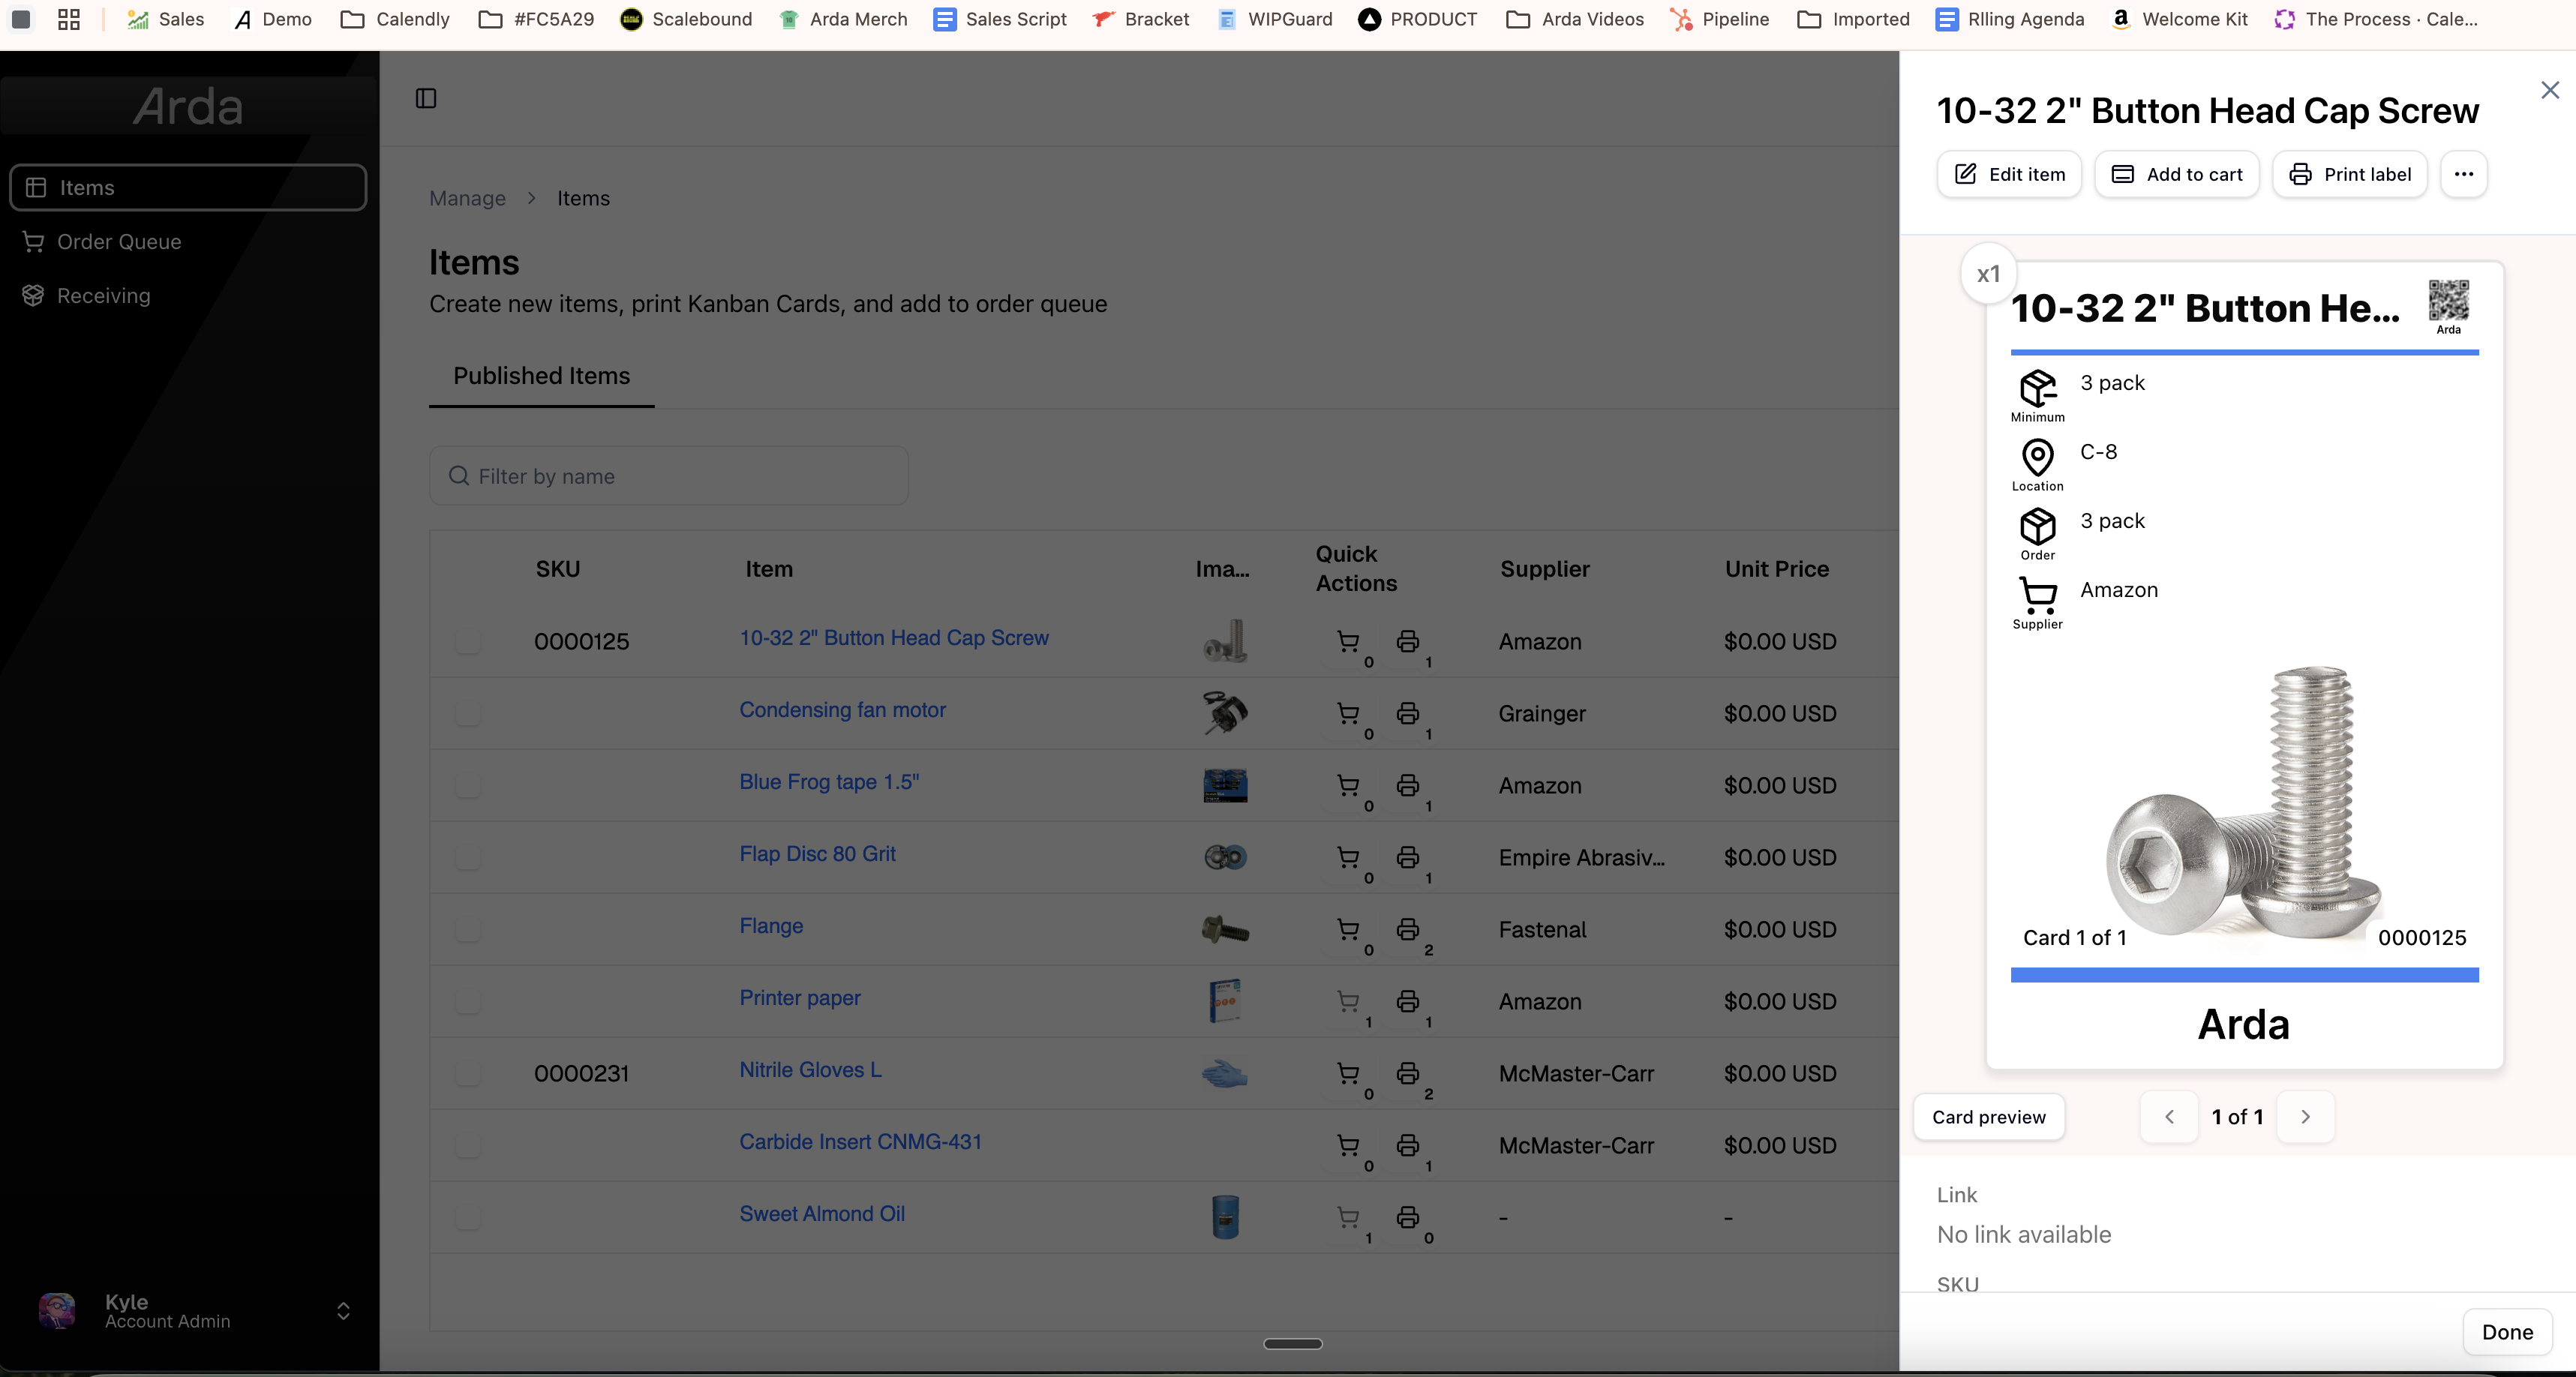Open Order Queue in sidebar
This screenshot has height=1377, width=2576.
tap(118, 242)
